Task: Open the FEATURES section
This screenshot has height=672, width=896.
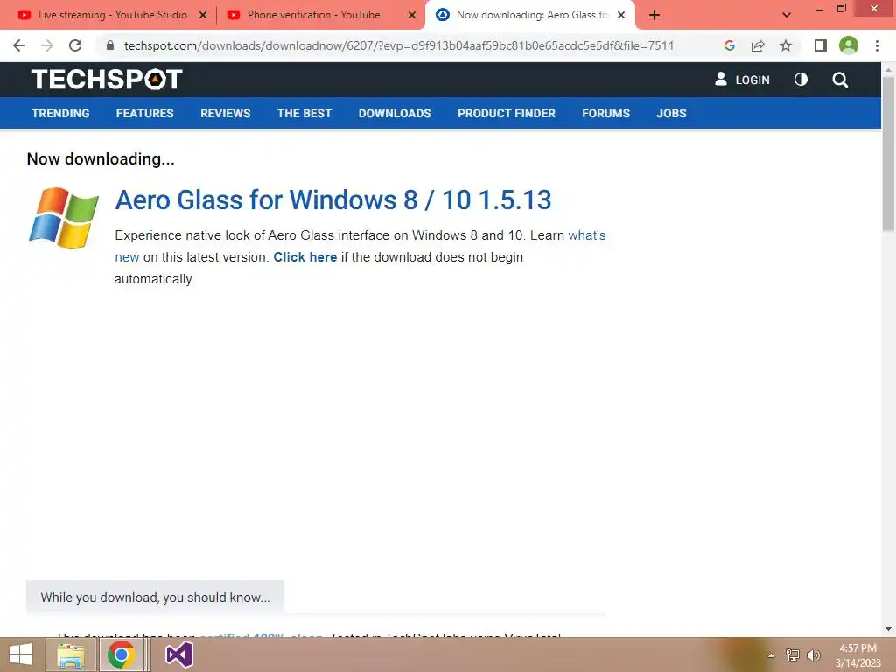Action: pyautogui.click(x=144, y=113)
